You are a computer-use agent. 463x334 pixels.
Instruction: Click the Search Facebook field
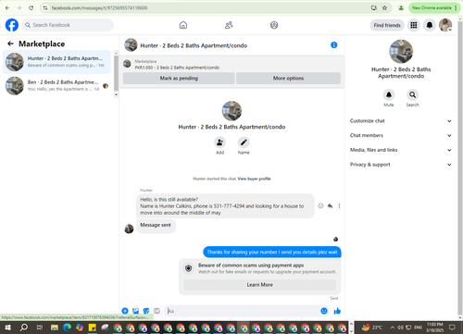(68, 25)
